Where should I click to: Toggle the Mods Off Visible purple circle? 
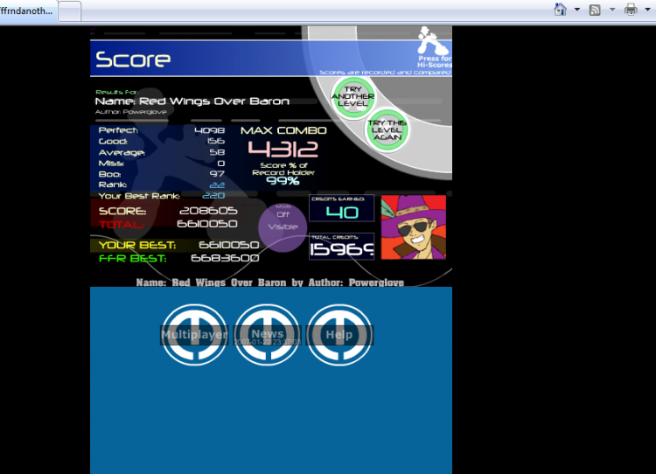pyautogui.click(x=283, y=227)
